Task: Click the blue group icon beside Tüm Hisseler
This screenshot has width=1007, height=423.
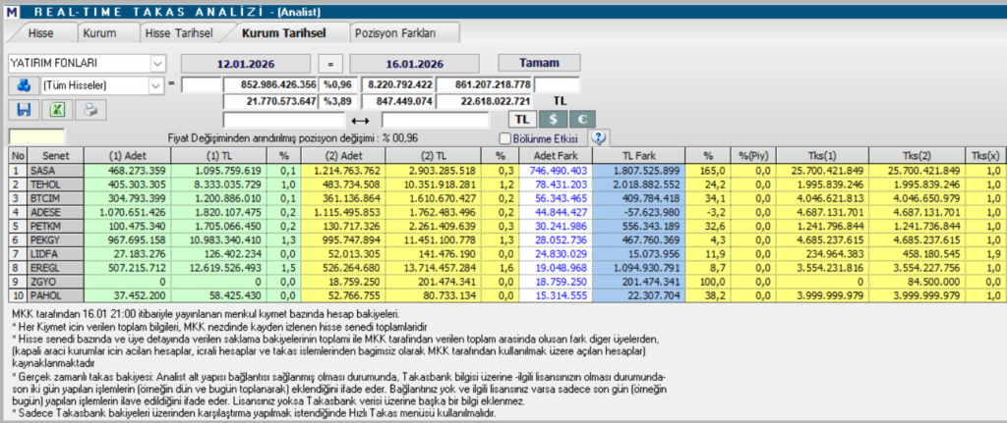Action: click(22, 85)
